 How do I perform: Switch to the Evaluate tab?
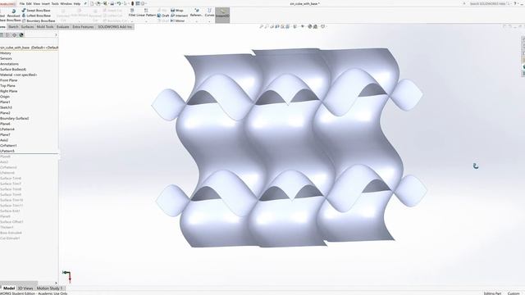pos(62,27)
